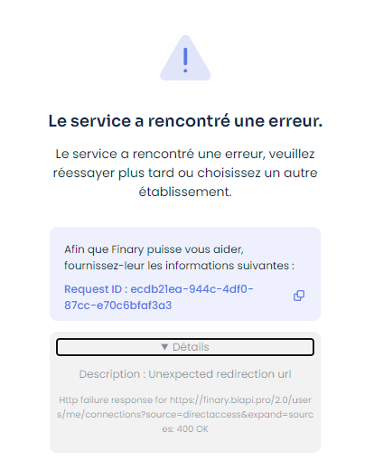Click the exclamation mark inside the triangle

pyautogui.click(x=185, y=60)
